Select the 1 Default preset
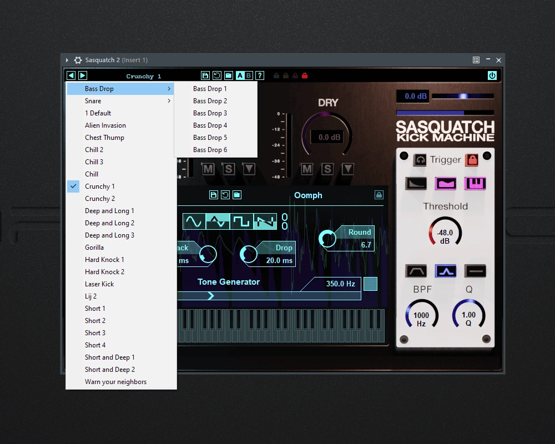 [121, 113]
